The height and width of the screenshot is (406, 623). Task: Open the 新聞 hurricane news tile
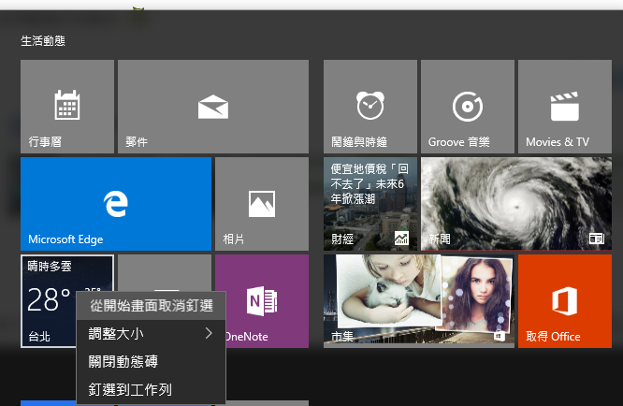click(516, 204)
